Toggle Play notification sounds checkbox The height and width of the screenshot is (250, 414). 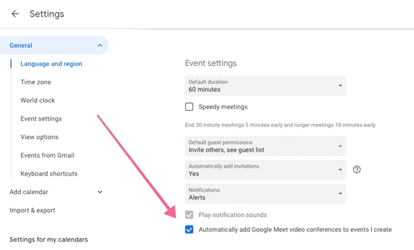click(189, 215)
